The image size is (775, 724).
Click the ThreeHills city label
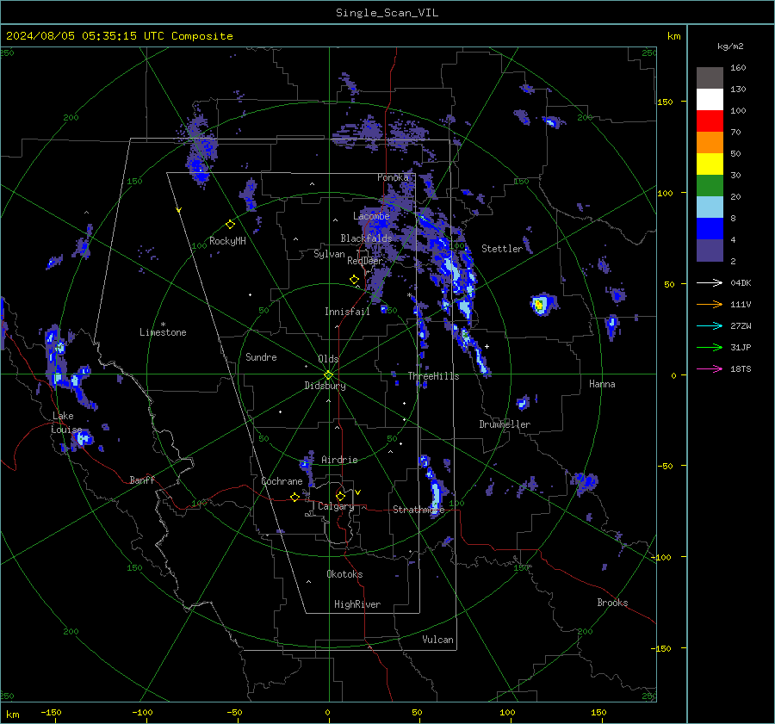pyautogui.click(x=433, y=376)
